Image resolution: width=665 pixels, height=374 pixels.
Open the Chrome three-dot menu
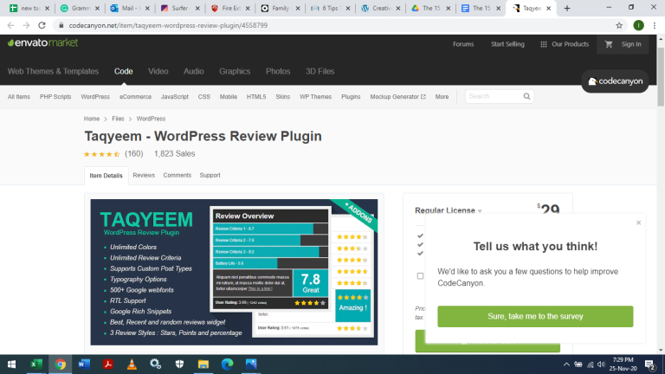pos(655,25)
